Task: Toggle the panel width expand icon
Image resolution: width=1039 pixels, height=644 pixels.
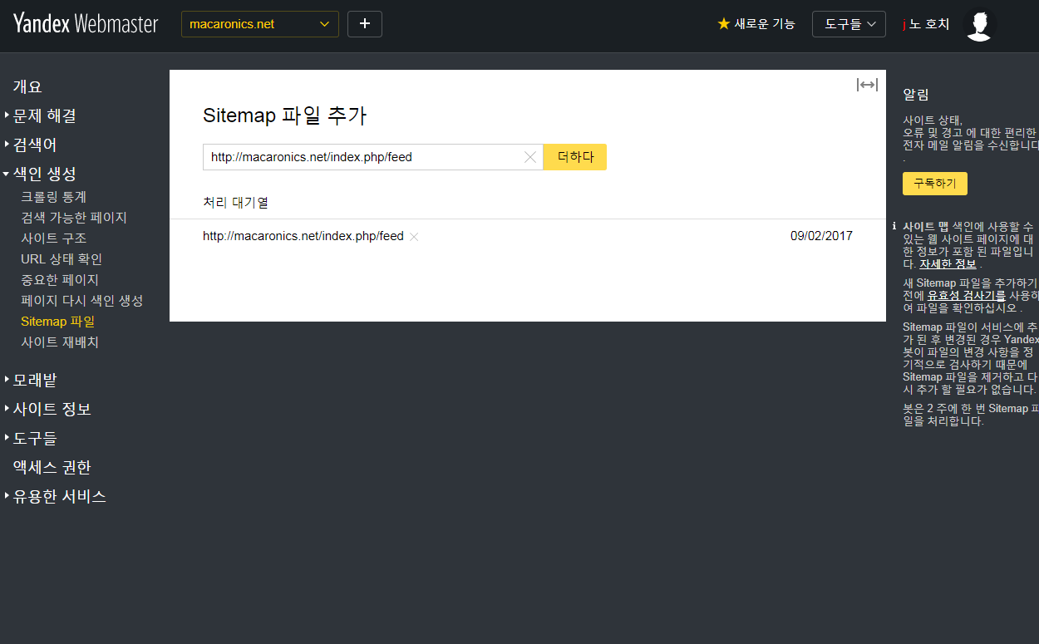Action: pyautogui.click(x=867, y=85)
